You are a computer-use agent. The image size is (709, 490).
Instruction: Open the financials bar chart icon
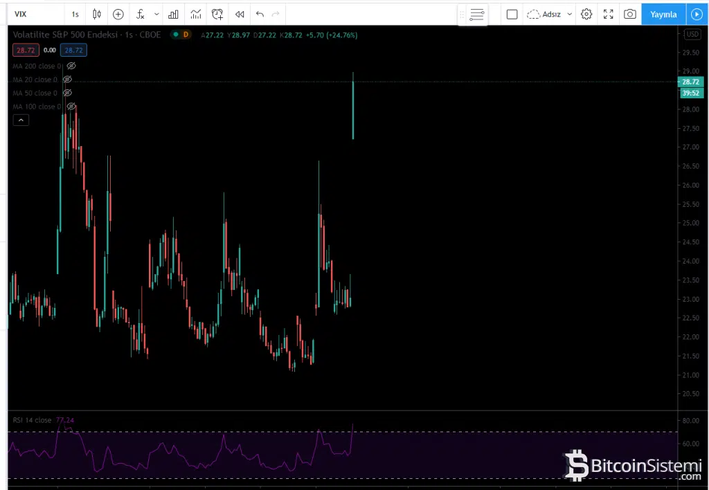[174, 14]
